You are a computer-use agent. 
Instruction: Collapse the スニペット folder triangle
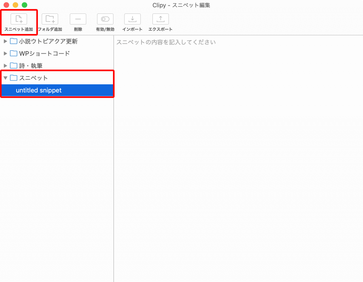click(5, 78)
